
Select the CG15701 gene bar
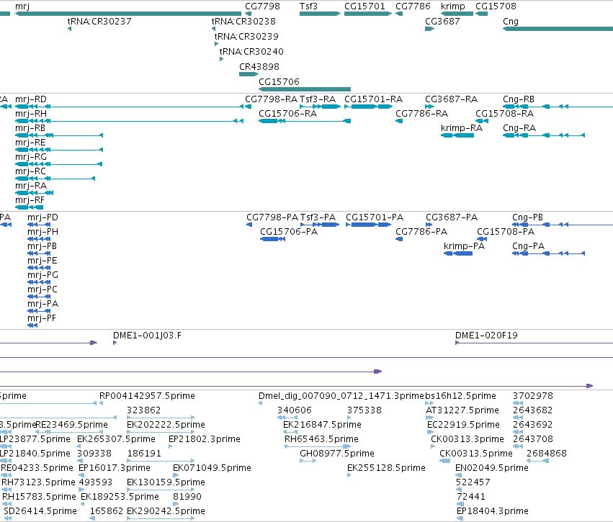click(x=368, y=14)
